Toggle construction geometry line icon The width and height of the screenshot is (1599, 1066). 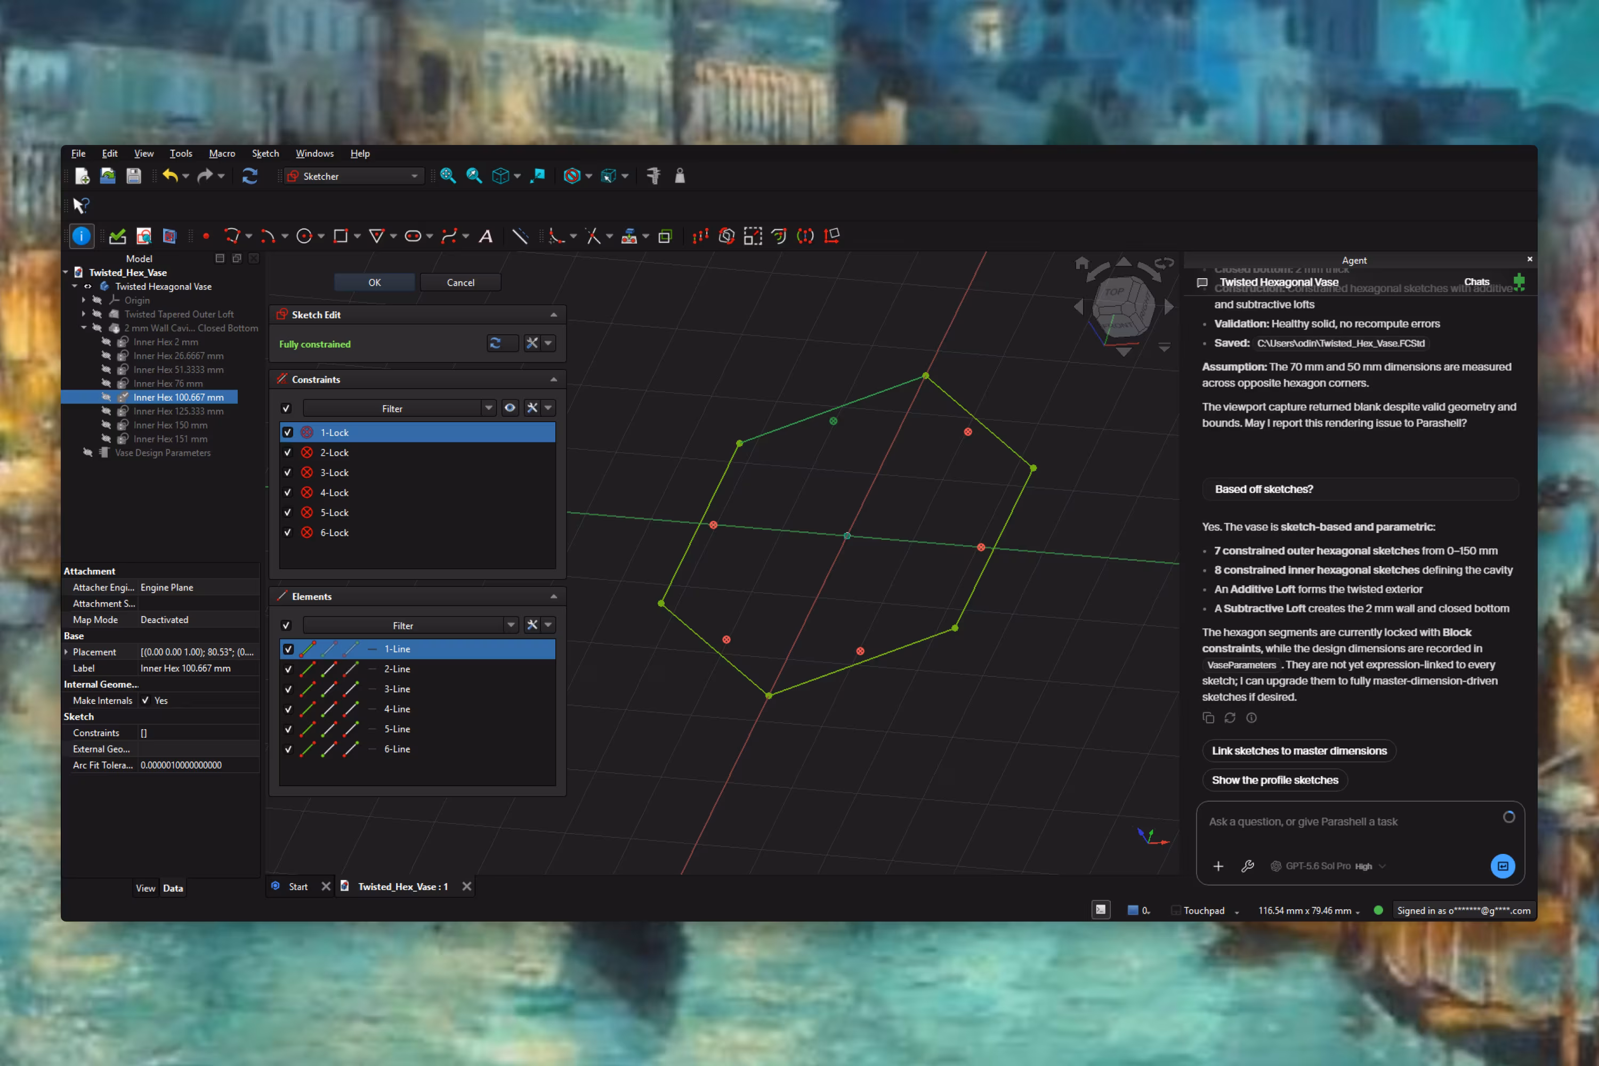click(520, 236)
